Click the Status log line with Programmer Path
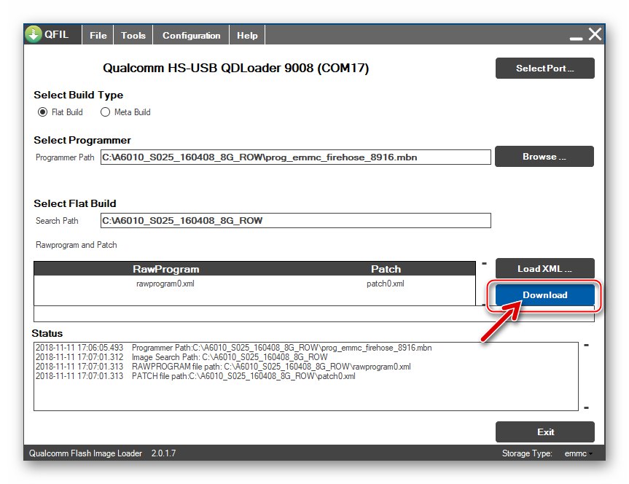Image resolution: width=629 pixels, height=484 pixels. tap(234, 348)
